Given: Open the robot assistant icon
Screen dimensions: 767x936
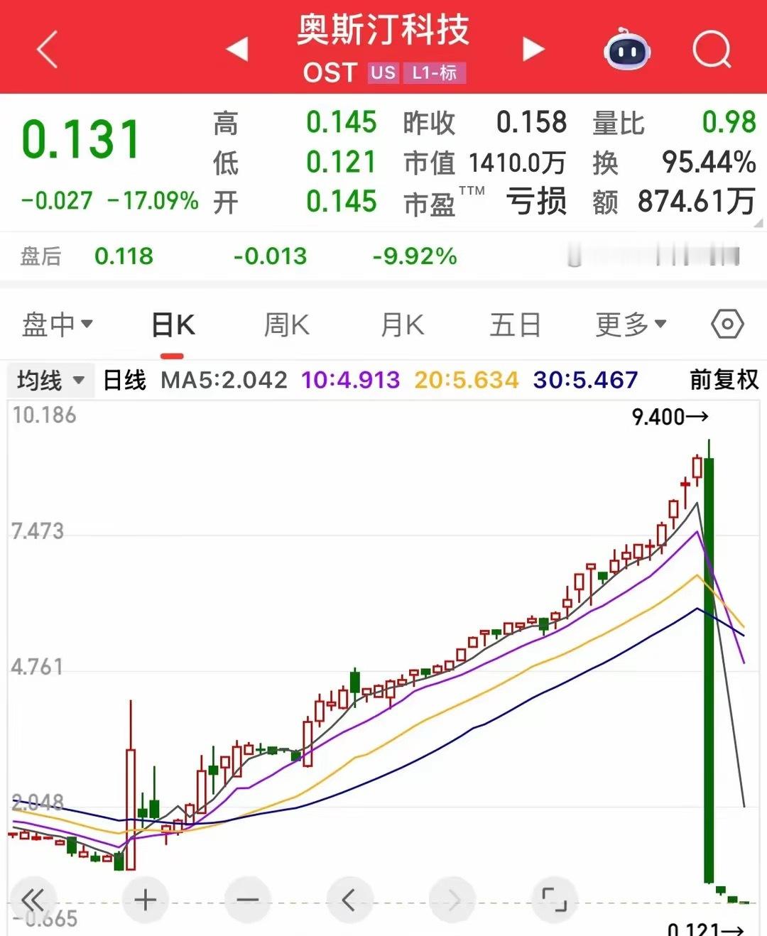Looking at the screenshot, I should [627, 50].
